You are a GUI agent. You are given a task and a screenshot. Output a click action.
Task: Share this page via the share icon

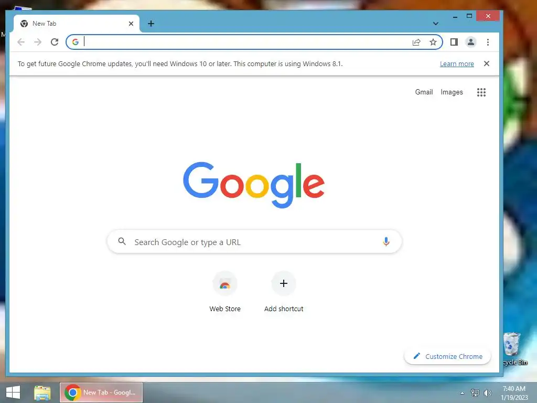point(416,42)
